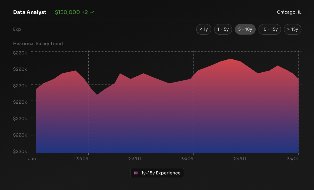Toggle the 5 - 10y experience filter

coord(245,29)
